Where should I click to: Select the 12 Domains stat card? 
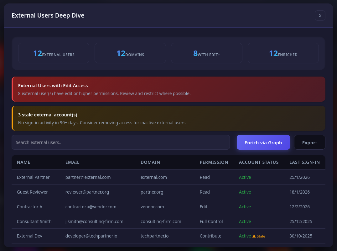(130, 53)
